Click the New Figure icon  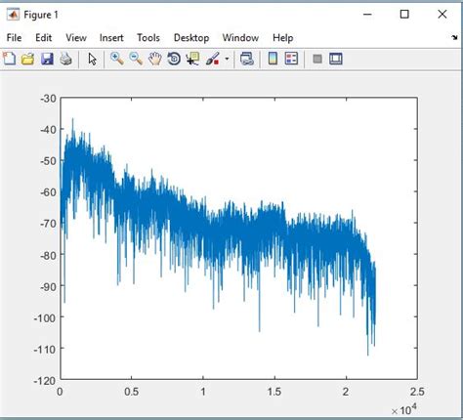pos(10,59)
